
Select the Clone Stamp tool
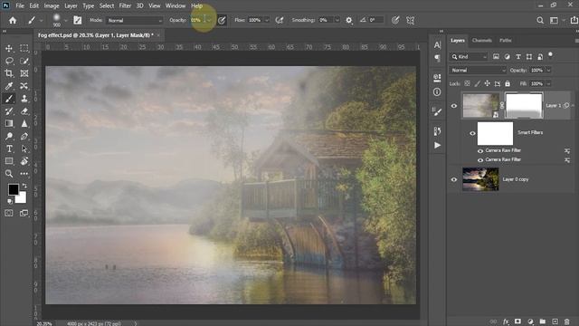click(x=24, y=99)
